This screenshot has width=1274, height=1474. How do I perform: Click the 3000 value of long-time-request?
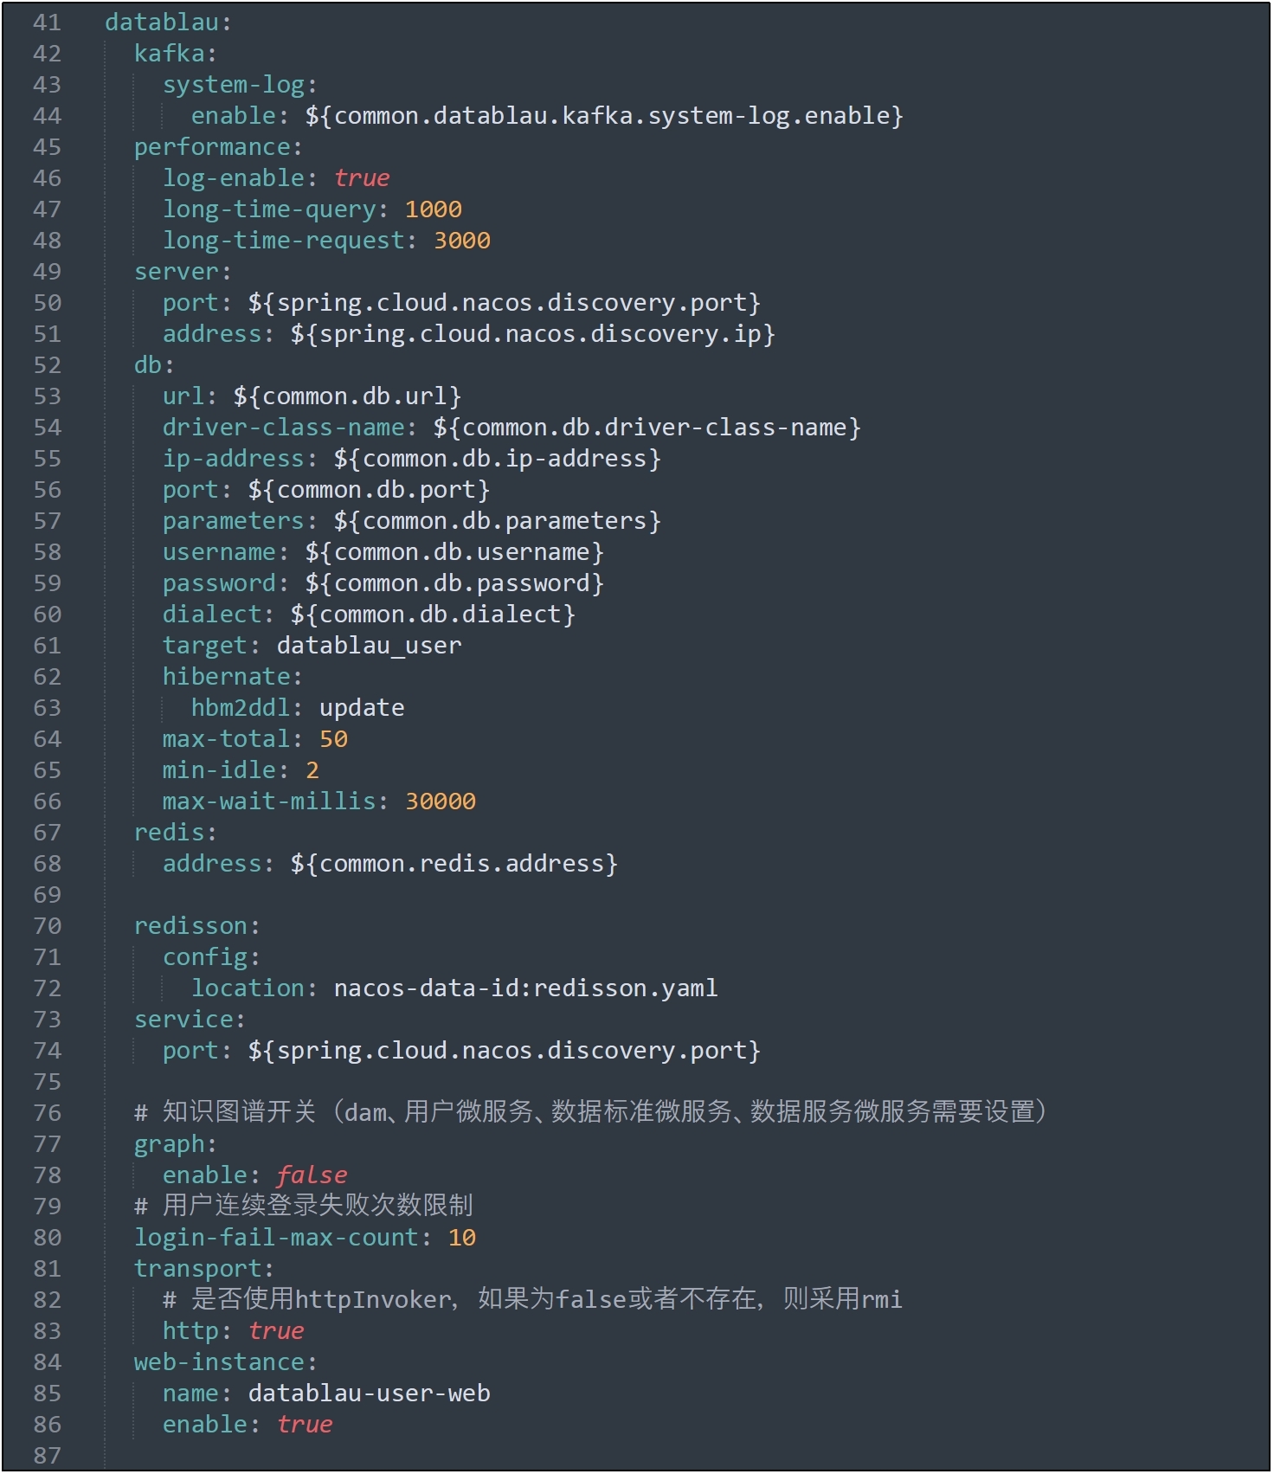(x=461, y=241)
